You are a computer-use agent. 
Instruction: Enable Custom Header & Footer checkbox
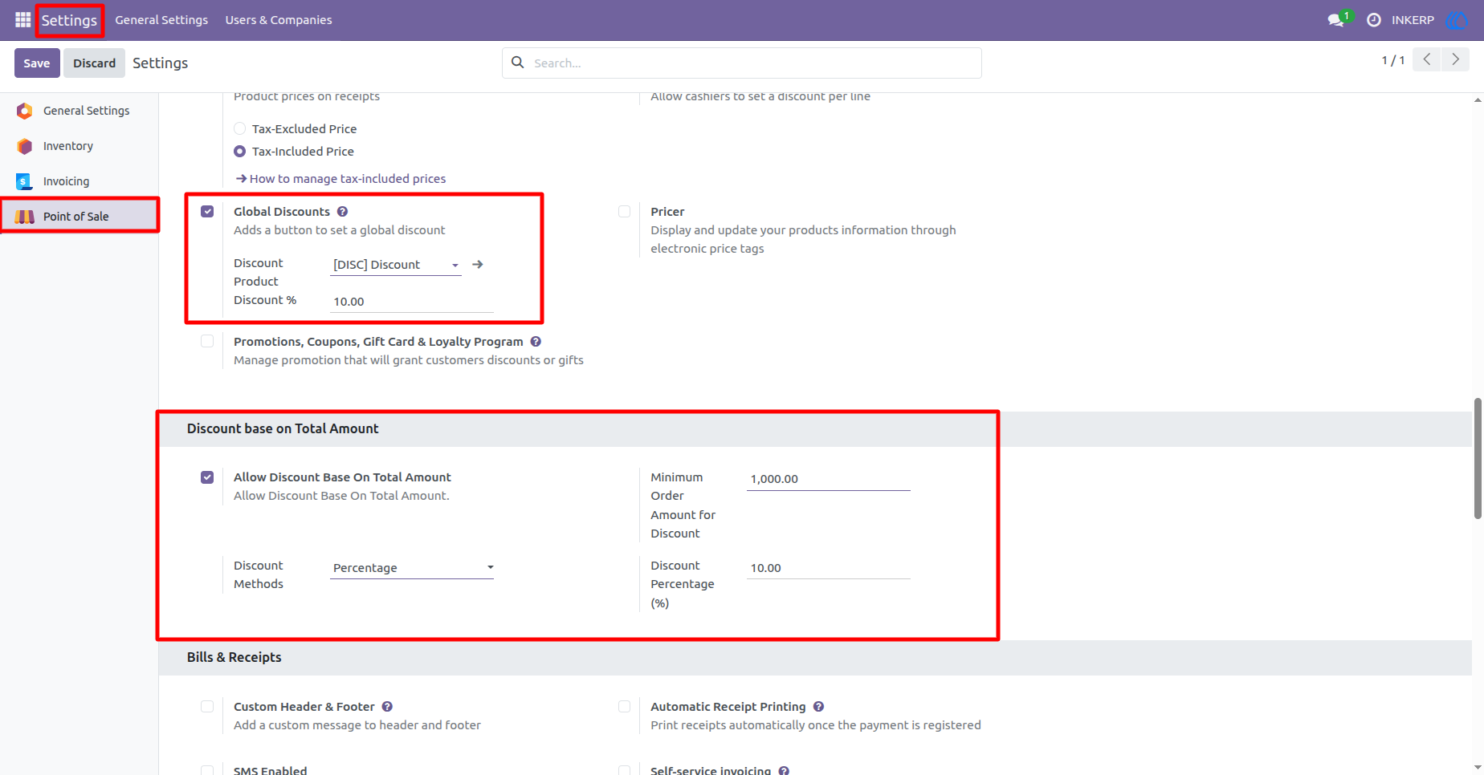[x=207, y=707]
